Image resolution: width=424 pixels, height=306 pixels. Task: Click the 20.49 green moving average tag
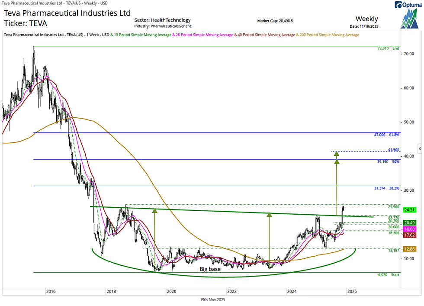tap(409, 223)
